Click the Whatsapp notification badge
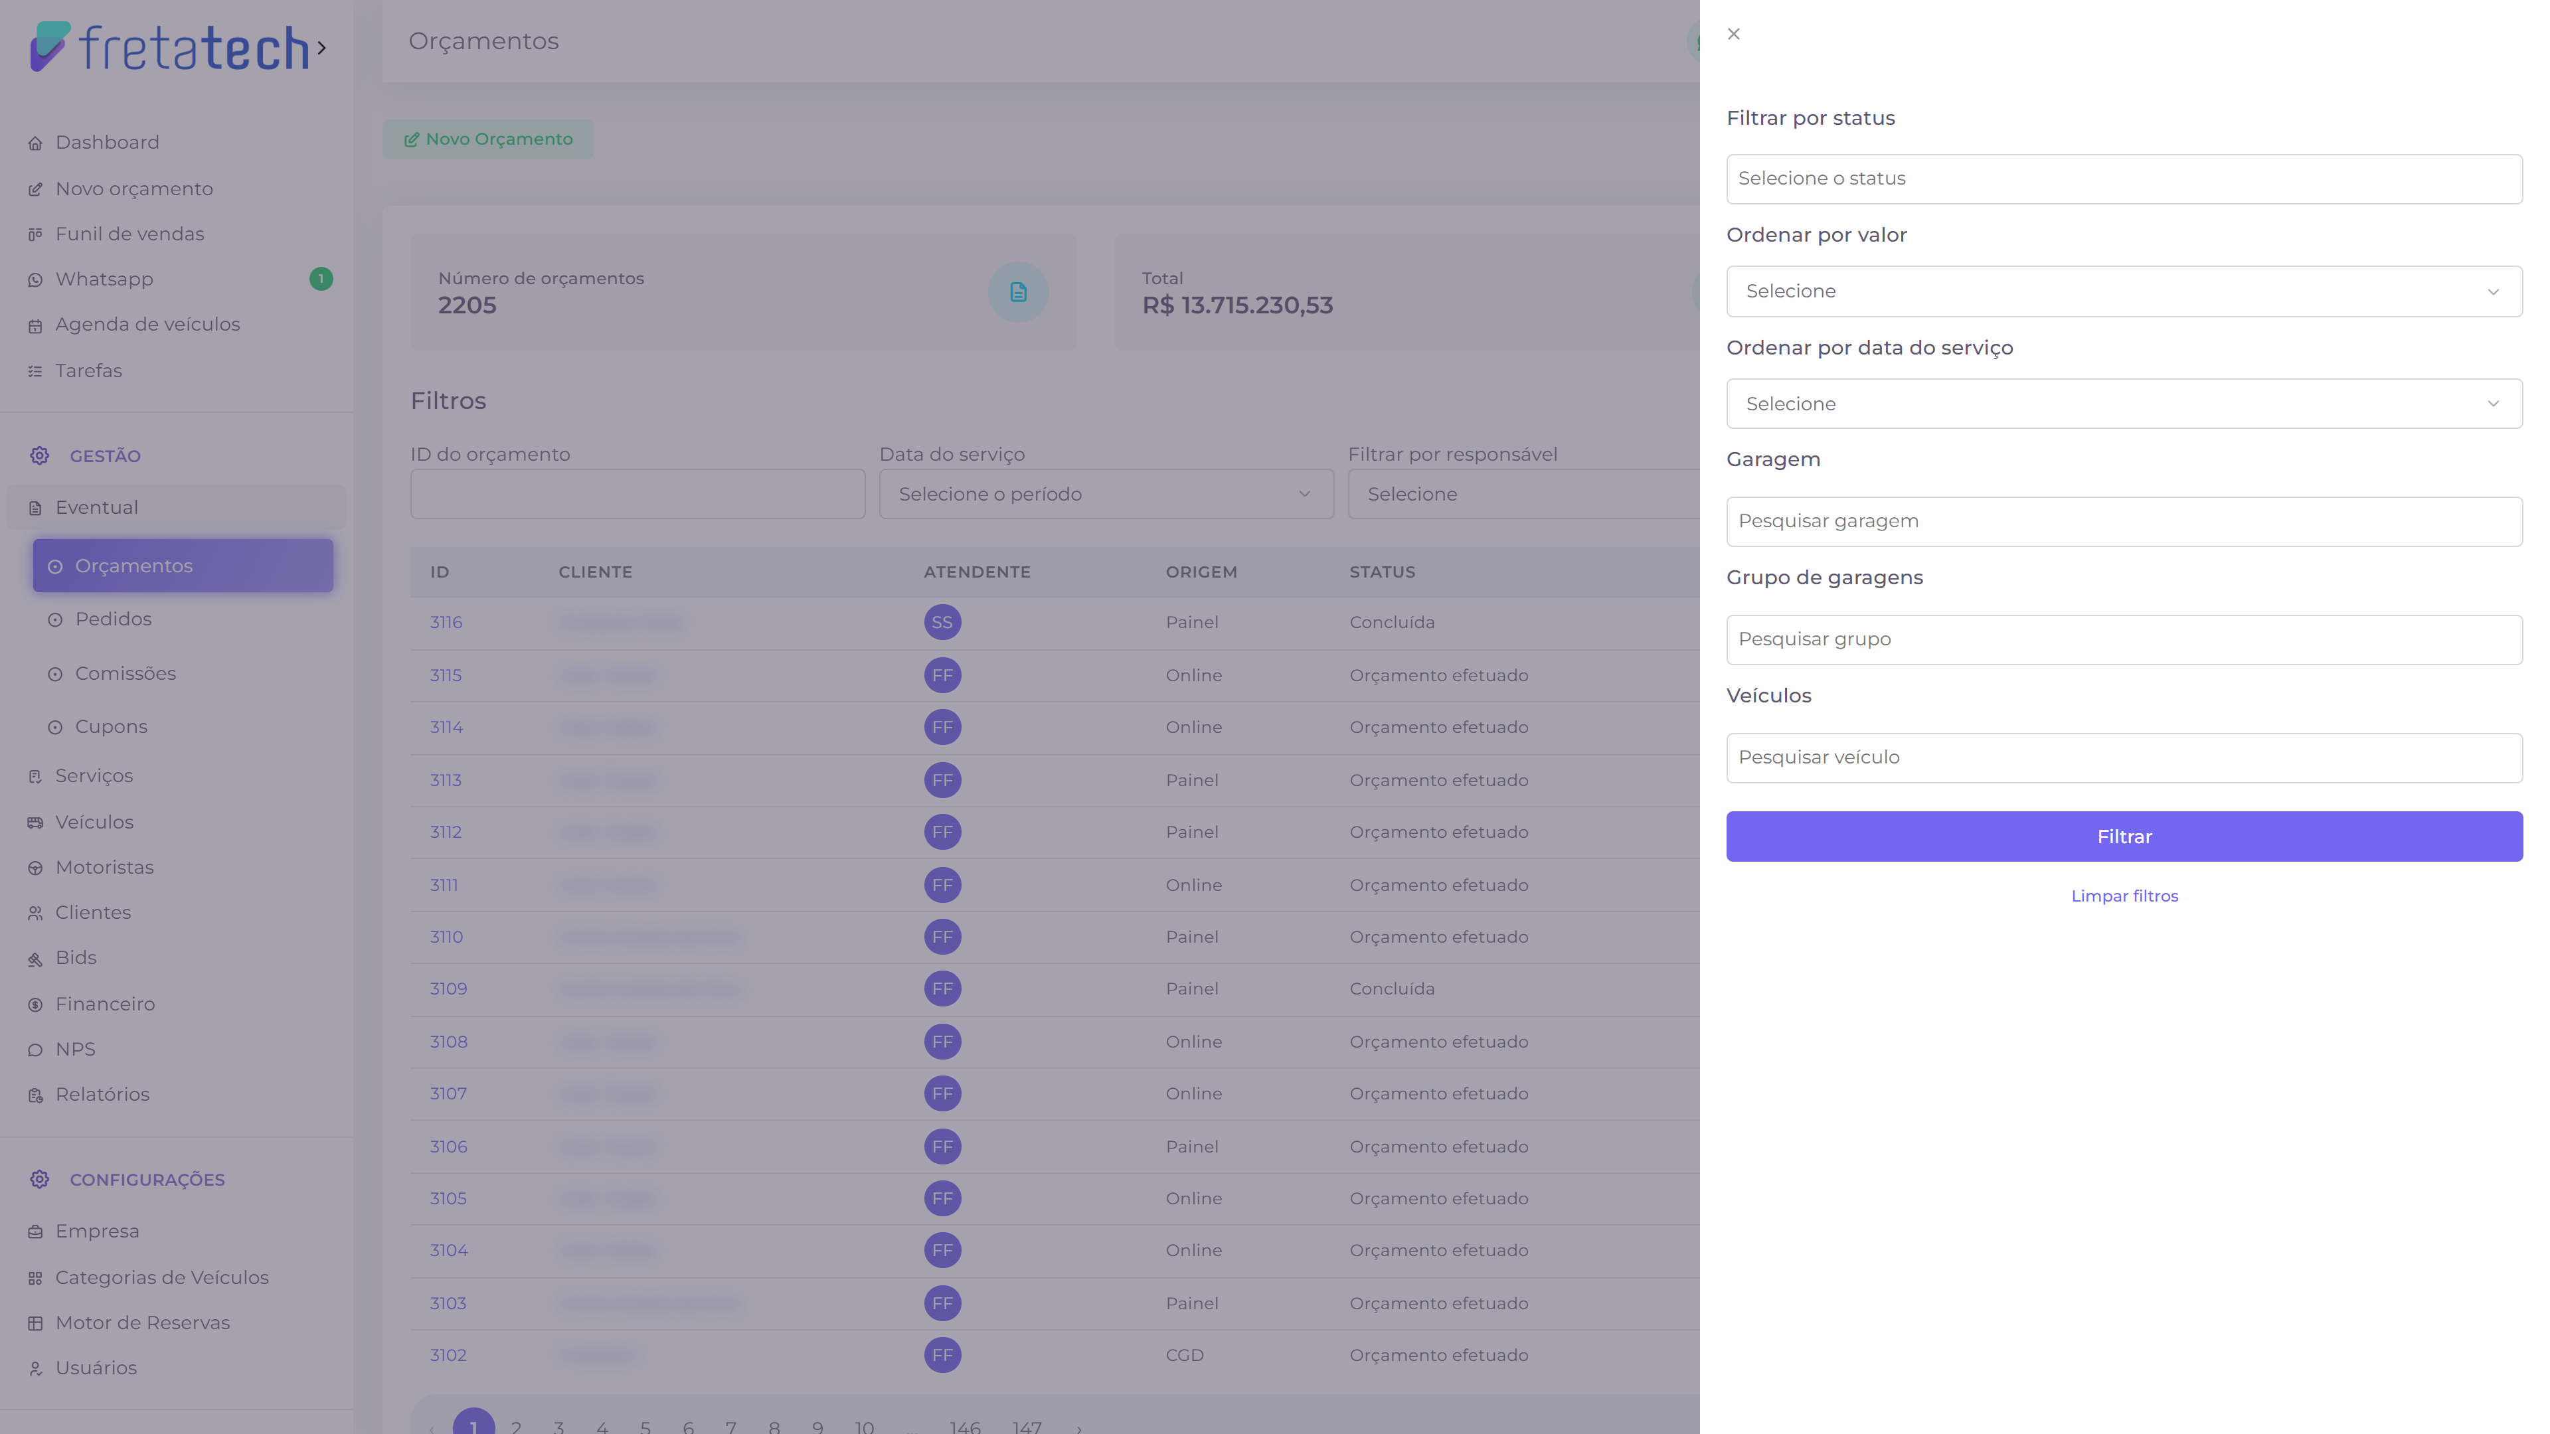2550x1434 pixels. tap(321, 279)
